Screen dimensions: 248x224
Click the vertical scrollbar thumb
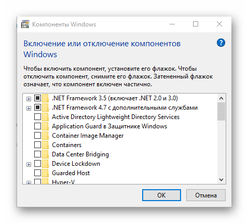click(x=221, y=111)
